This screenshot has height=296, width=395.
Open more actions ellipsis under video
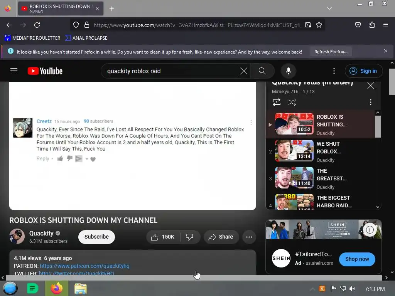click(249, 237)
